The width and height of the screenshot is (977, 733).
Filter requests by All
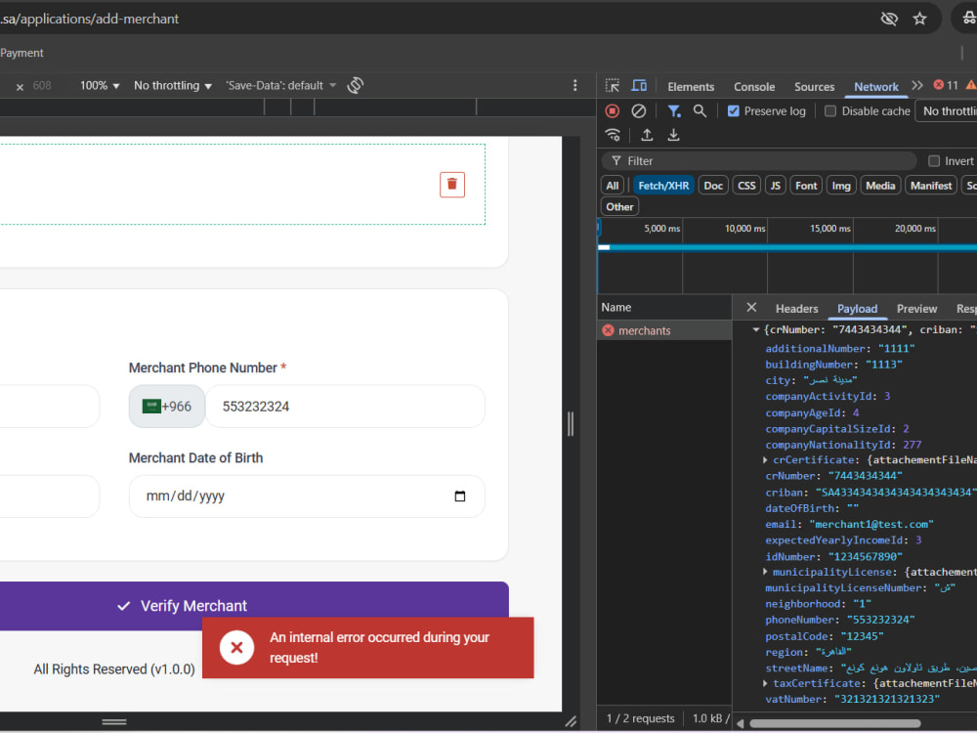click(x=613, y=186)
